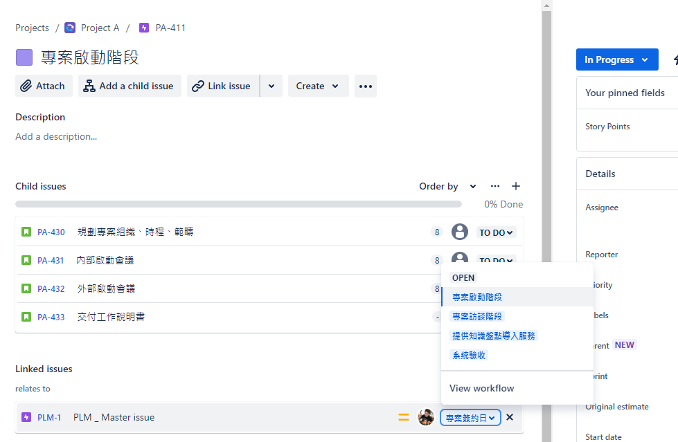Click the child issues progress bar
Screen dimensions: 678x442
pos(239,204)
